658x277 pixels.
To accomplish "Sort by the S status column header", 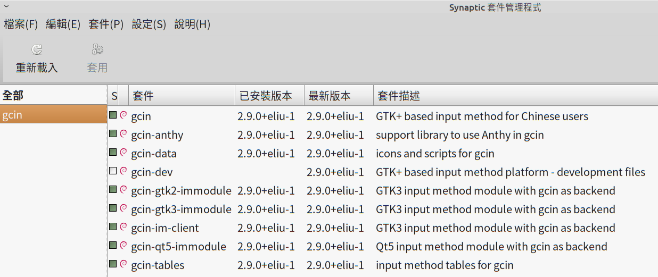I will (114, 96).
